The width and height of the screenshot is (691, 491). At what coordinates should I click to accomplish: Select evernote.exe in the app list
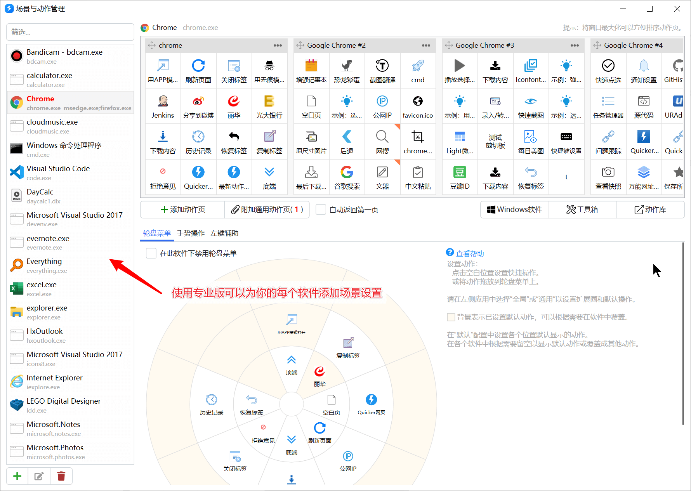tap(70, 243)
